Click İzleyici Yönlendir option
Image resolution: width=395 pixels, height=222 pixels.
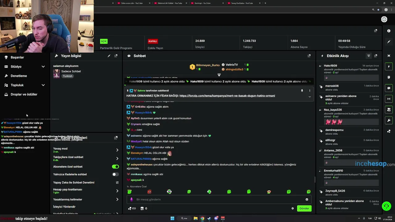click(64, 207)
